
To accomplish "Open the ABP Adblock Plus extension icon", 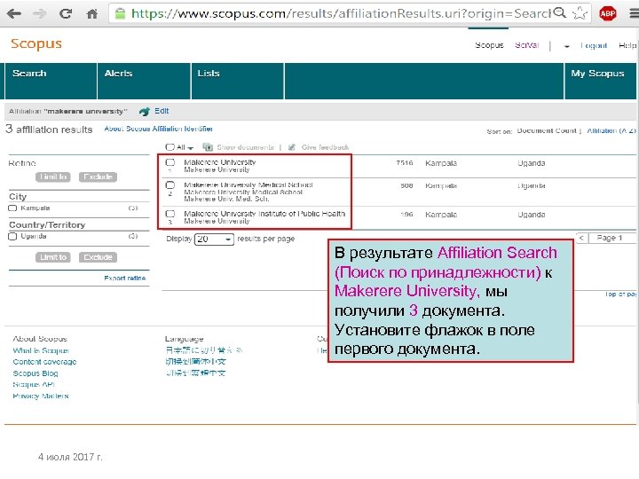I will click(x=608, y=13).
